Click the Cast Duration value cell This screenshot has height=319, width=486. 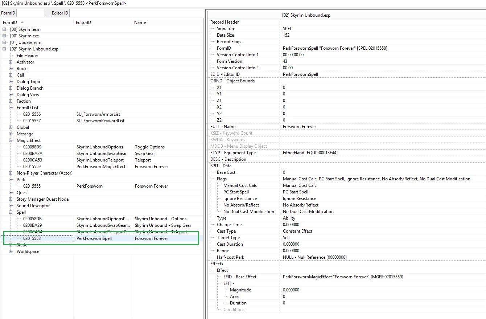point(383,244)
